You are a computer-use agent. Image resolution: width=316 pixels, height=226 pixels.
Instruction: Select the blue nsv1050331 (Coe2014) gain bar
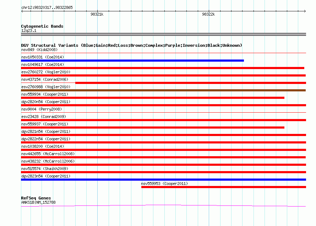[132, 61]
